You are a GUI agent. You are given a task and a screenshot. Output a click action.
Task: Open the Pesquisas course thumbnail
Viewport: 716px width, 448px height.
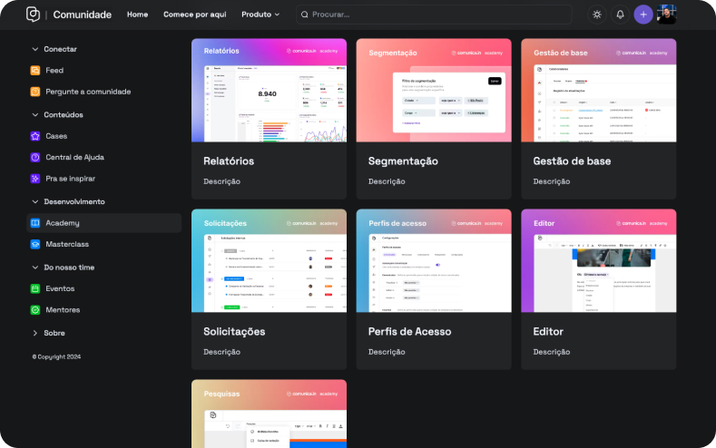coord(269,414)
